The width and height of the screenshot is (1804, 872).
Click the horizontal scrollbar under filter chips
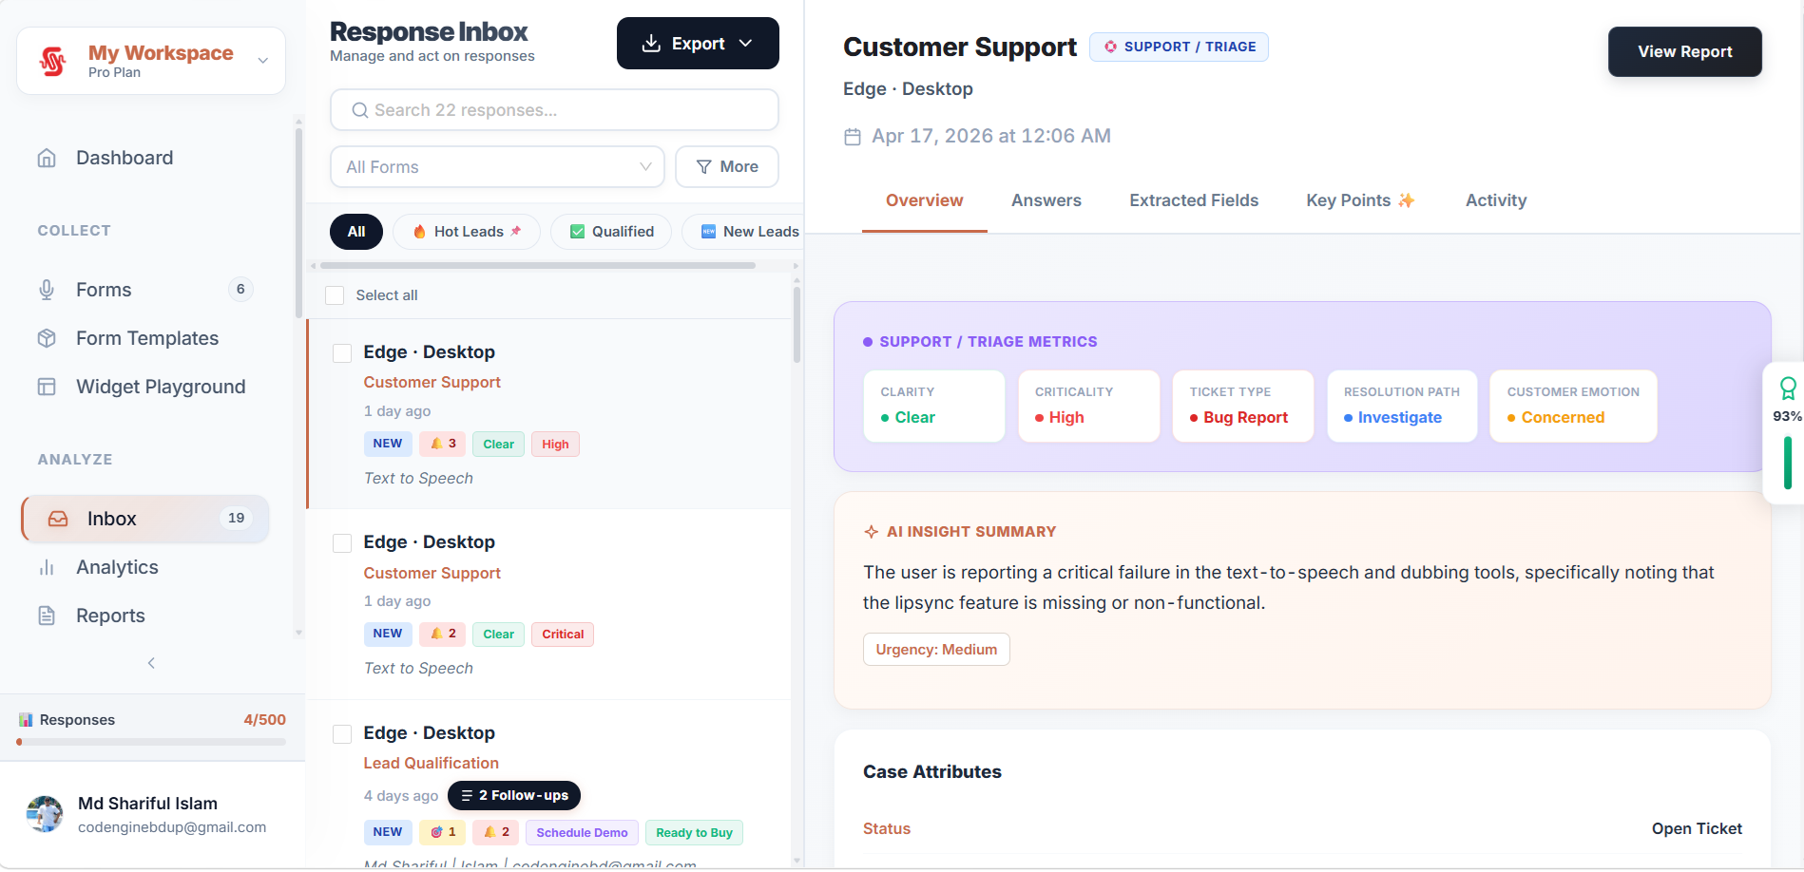click(538, 266)
